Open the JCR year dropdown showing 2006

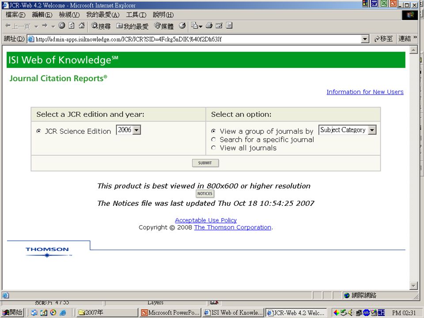click(129, 130)
